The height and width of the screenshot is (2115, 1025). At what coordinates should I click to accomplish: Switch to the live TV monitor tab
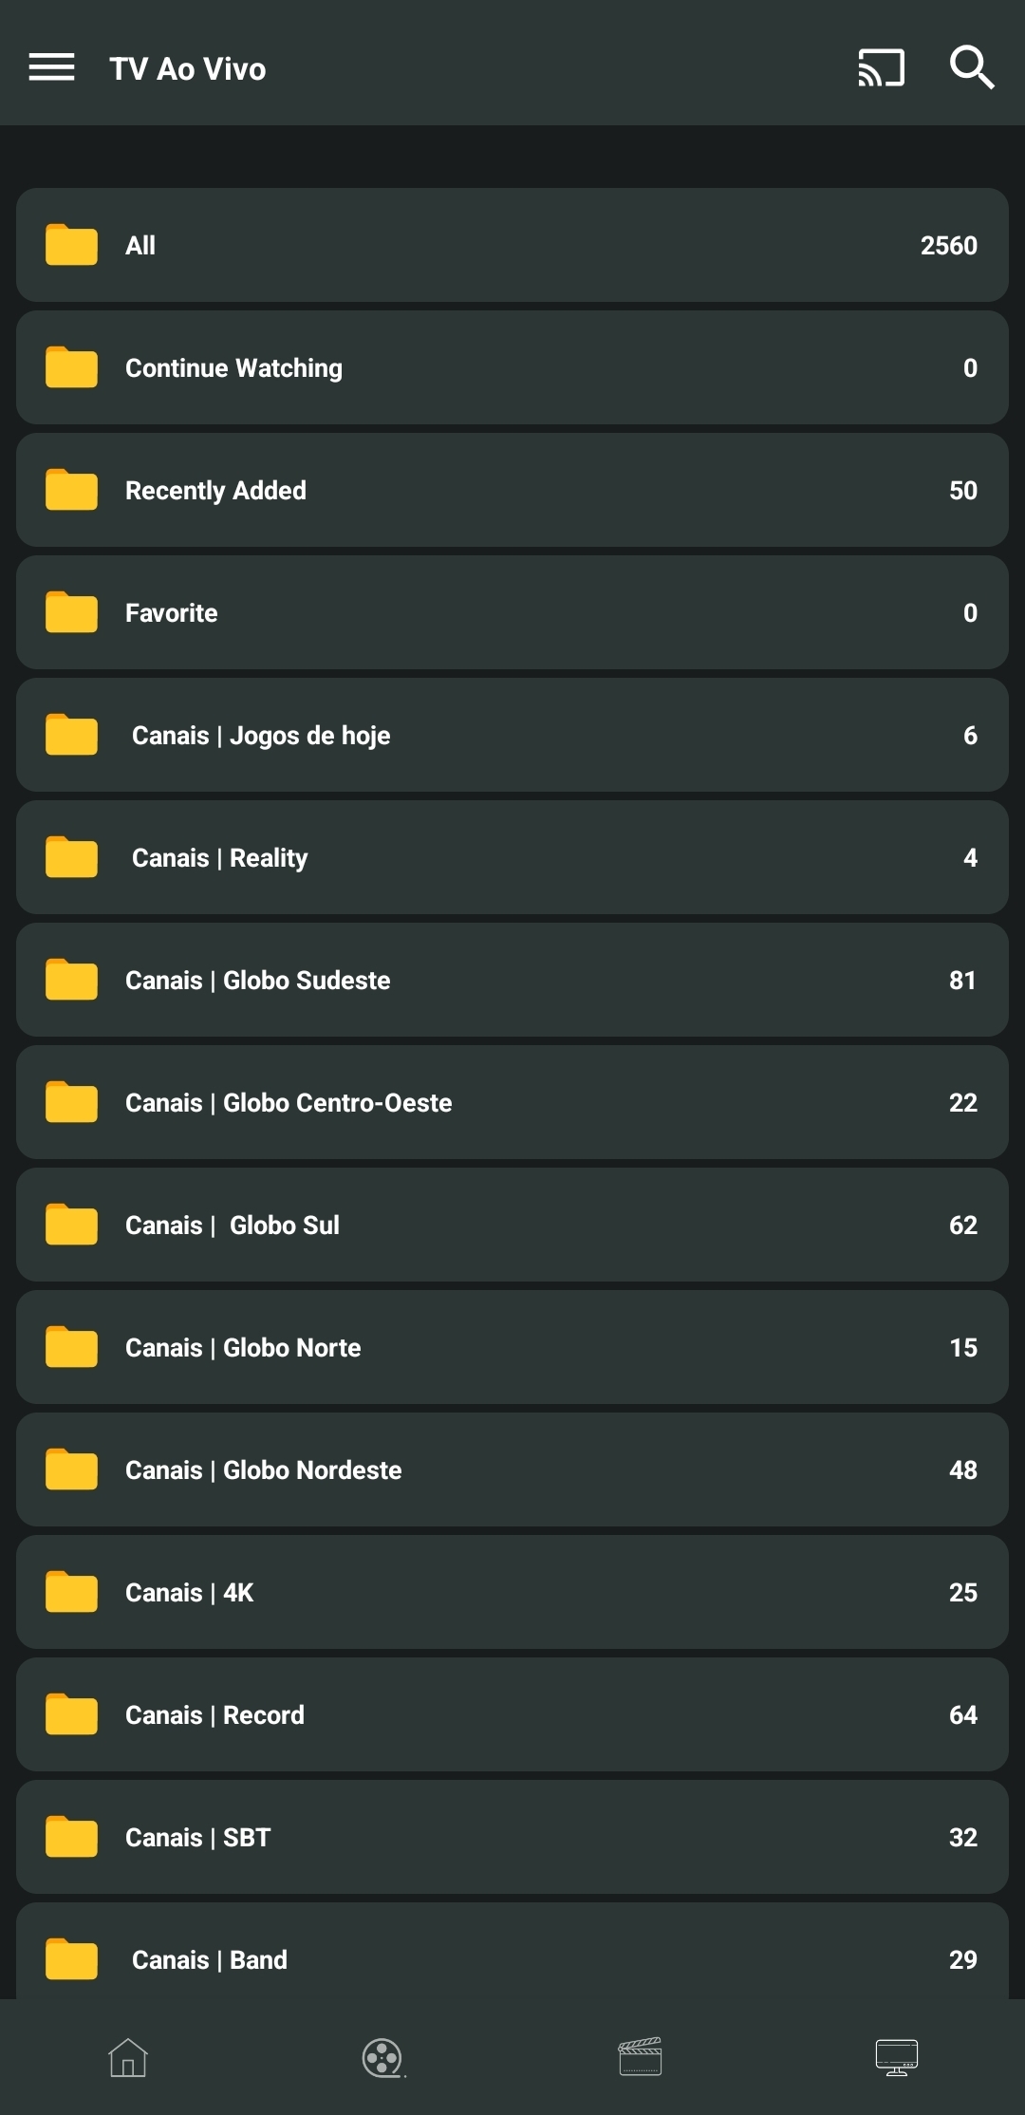[897, 2057]
